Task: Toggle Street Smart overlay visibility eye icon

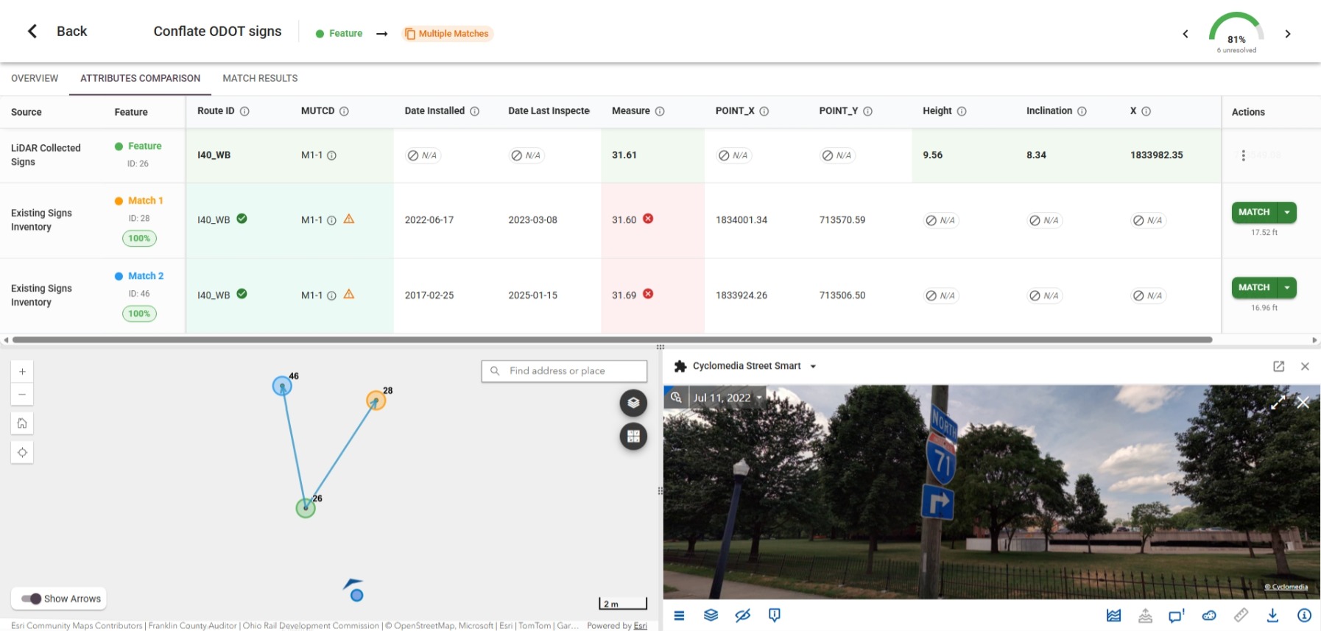Action: [x=742, y=616]
